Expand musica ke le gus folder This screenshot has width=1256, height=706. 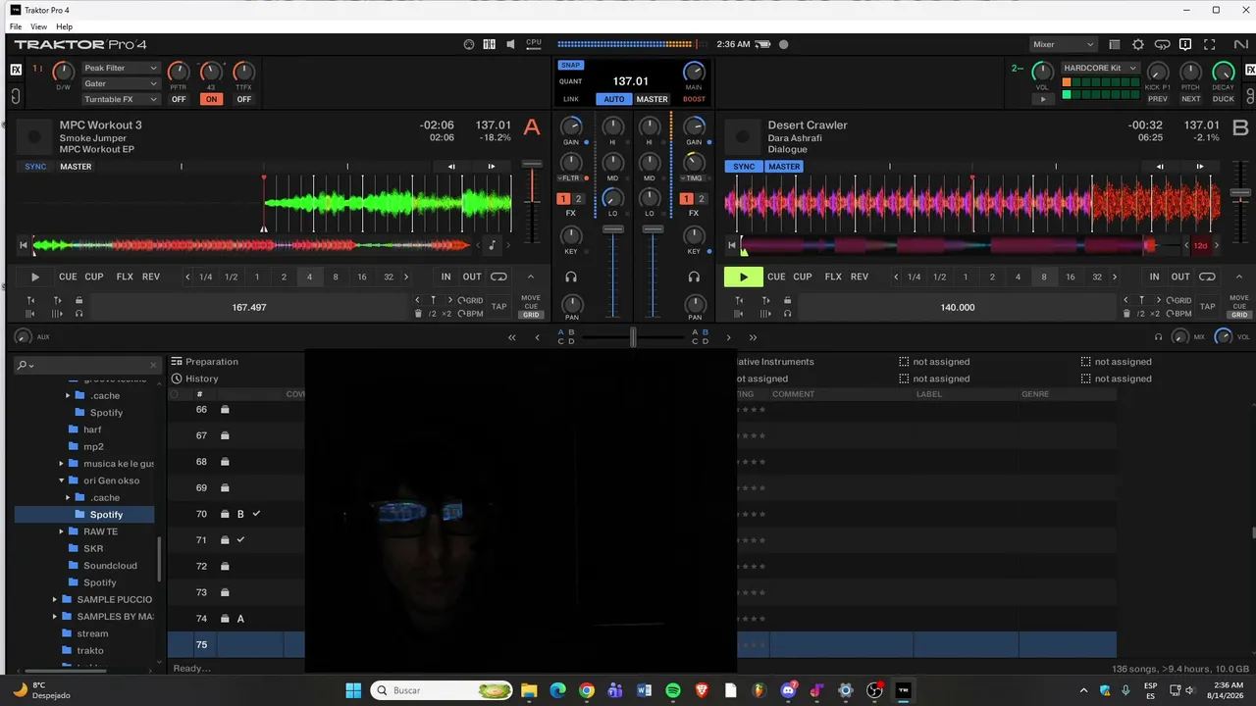(x=61, y=464)
